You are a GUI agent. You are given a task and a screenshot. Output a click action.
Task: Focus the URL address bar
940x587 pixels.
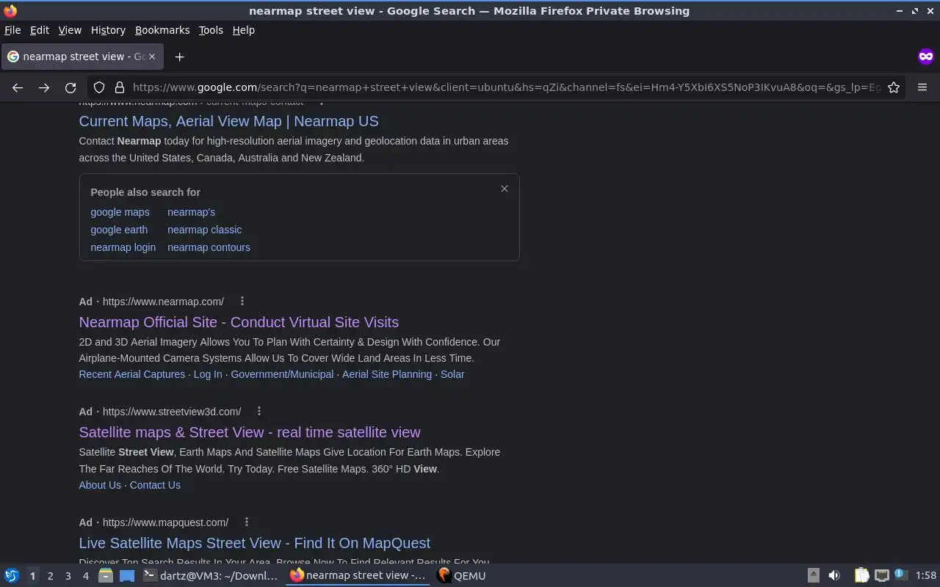pos(507,87)
